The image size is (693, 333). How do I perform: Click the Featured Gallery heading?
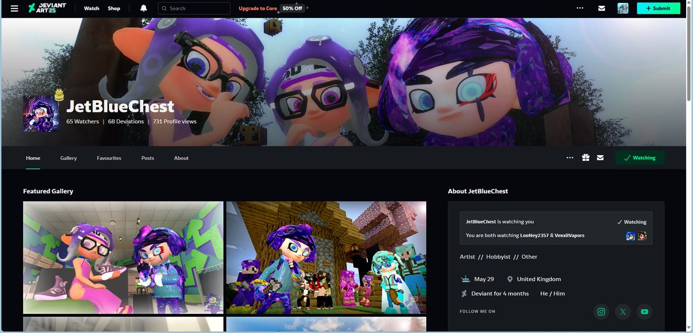point(48,191)
